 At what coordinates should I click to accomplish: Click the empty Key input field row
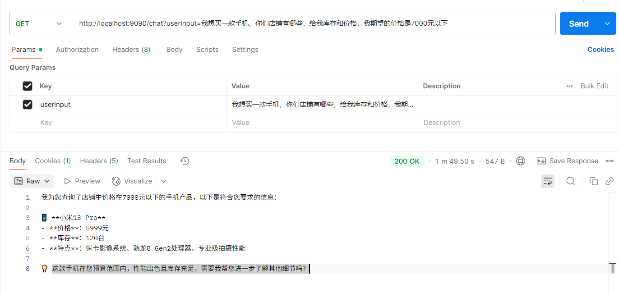(x=113, y=122)
